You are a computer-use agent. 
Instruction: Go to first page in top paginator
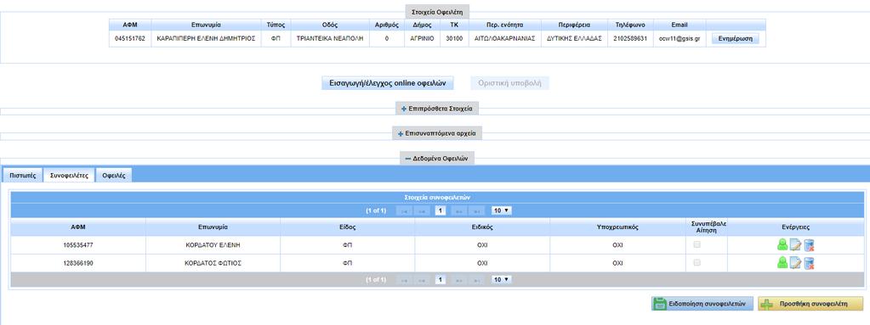[x=405, y=211]
